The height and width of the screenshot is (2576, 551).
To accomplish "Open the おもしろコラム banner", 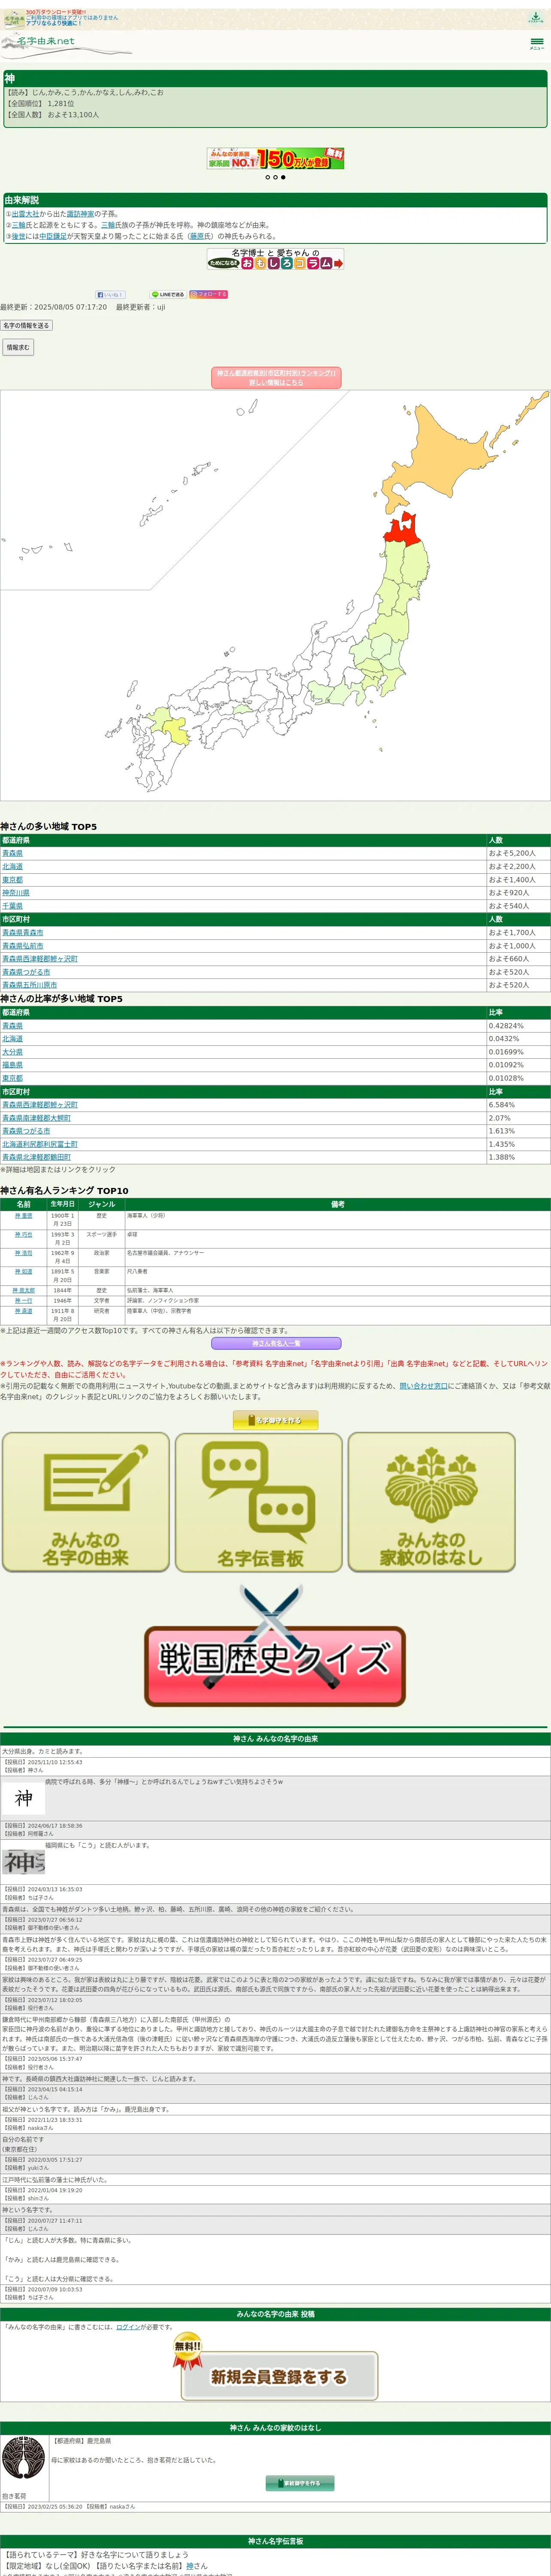I will [x=275, y=259].
